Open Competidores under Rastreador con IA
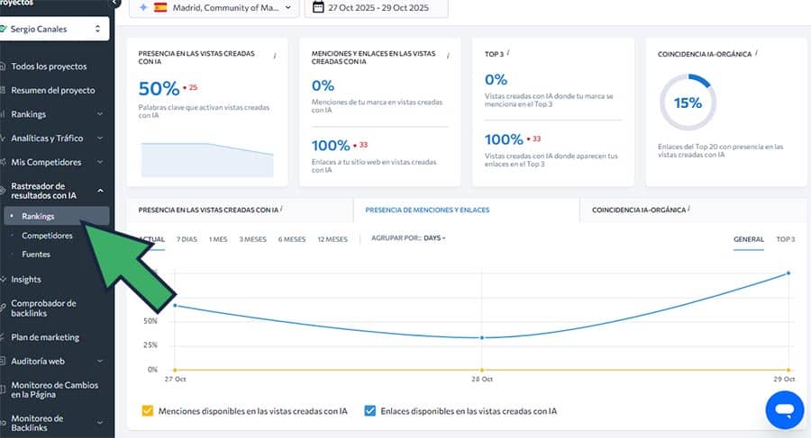 [47, 236]
